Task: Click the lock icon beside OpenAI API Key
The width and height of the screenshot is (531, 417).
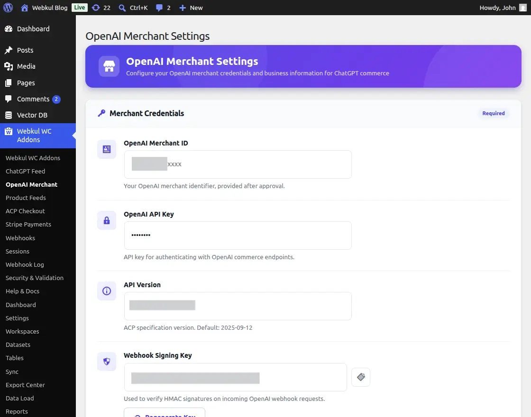Action: pos(106,220)
